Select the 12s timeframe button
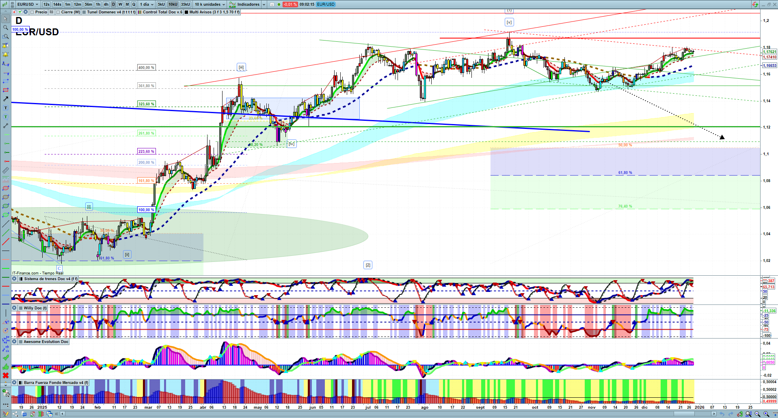The height and width of the screenshot is (418, 778). (x=46, y=4)
